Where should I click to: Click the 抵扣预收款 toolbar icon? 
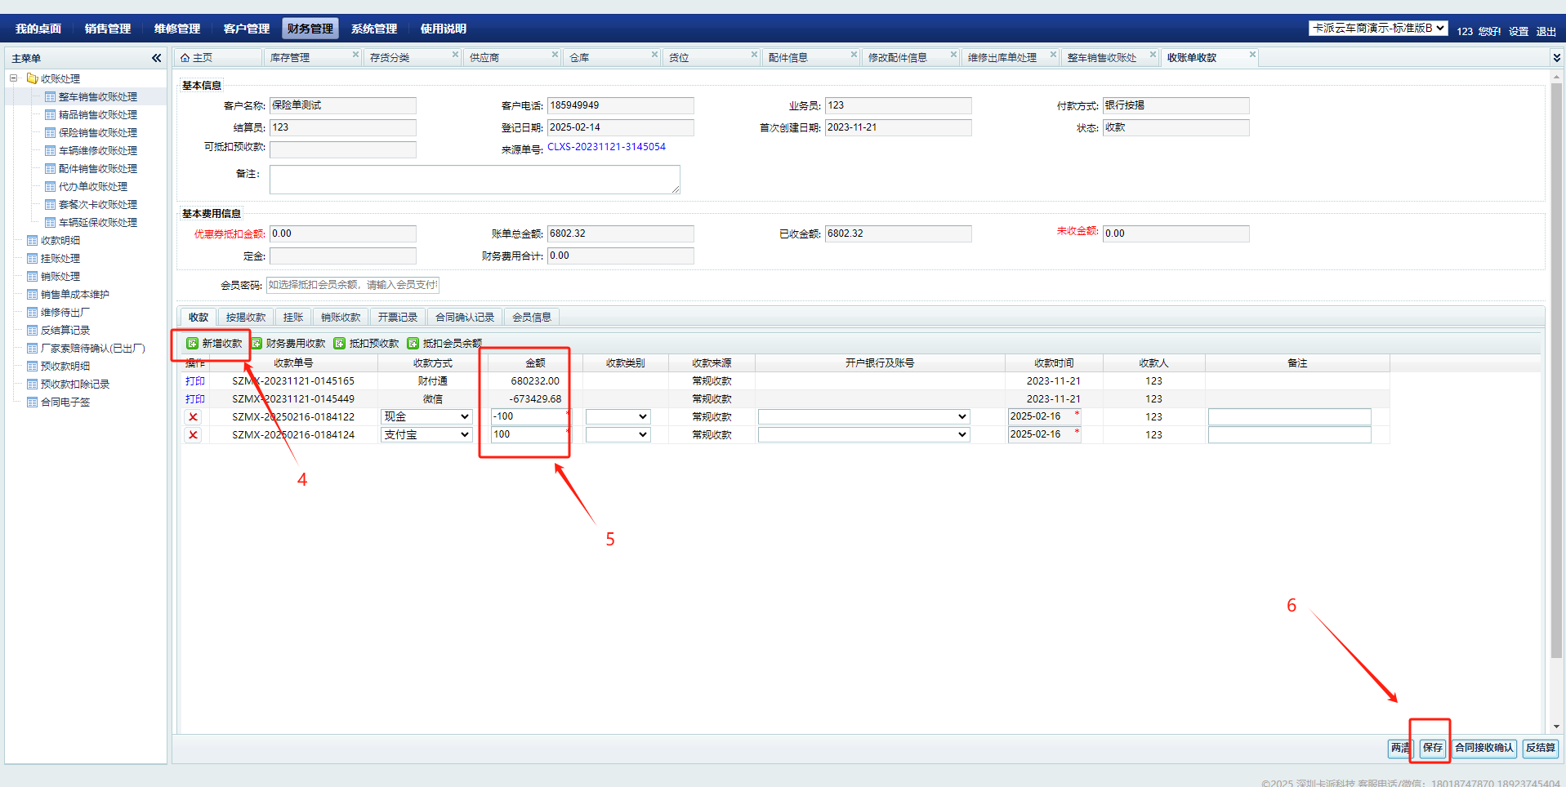point(340,344)
